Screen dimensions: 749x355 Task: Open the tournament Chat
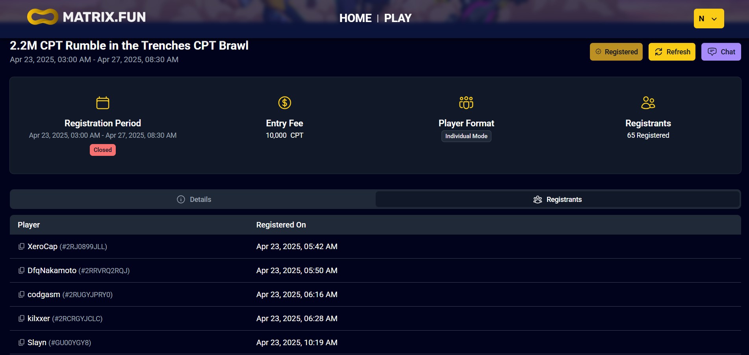click(721, 52)
